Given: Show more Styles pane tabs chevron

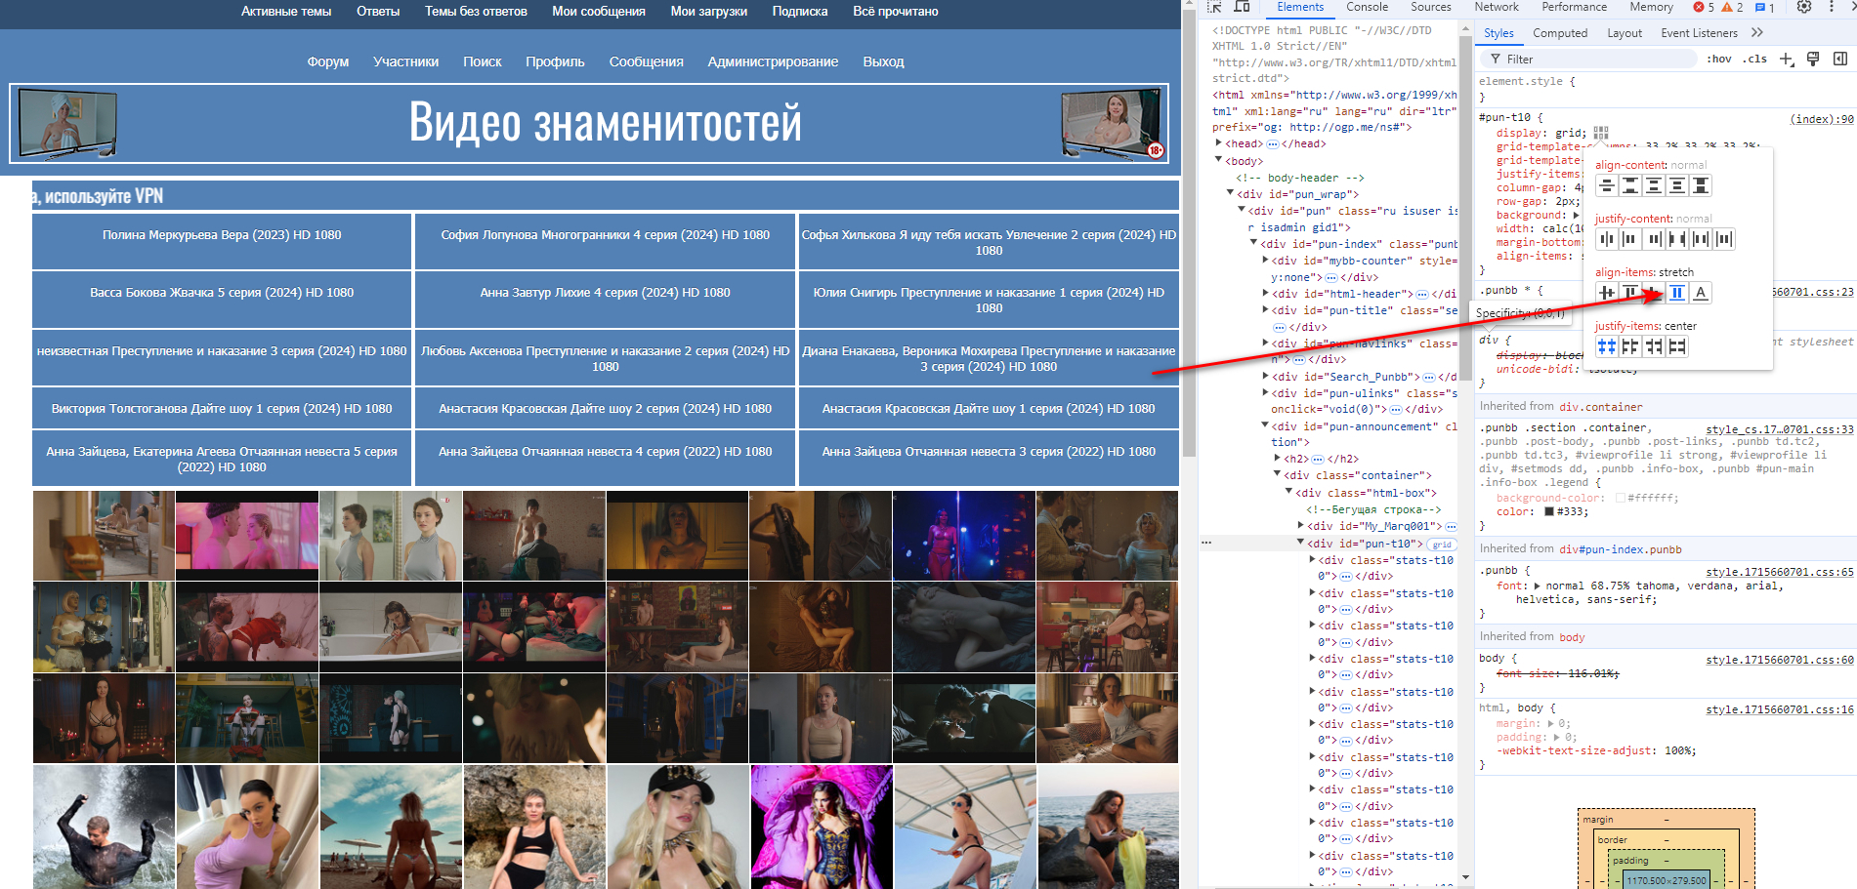Looking at the screenshot, I should tap(1757, 32).
